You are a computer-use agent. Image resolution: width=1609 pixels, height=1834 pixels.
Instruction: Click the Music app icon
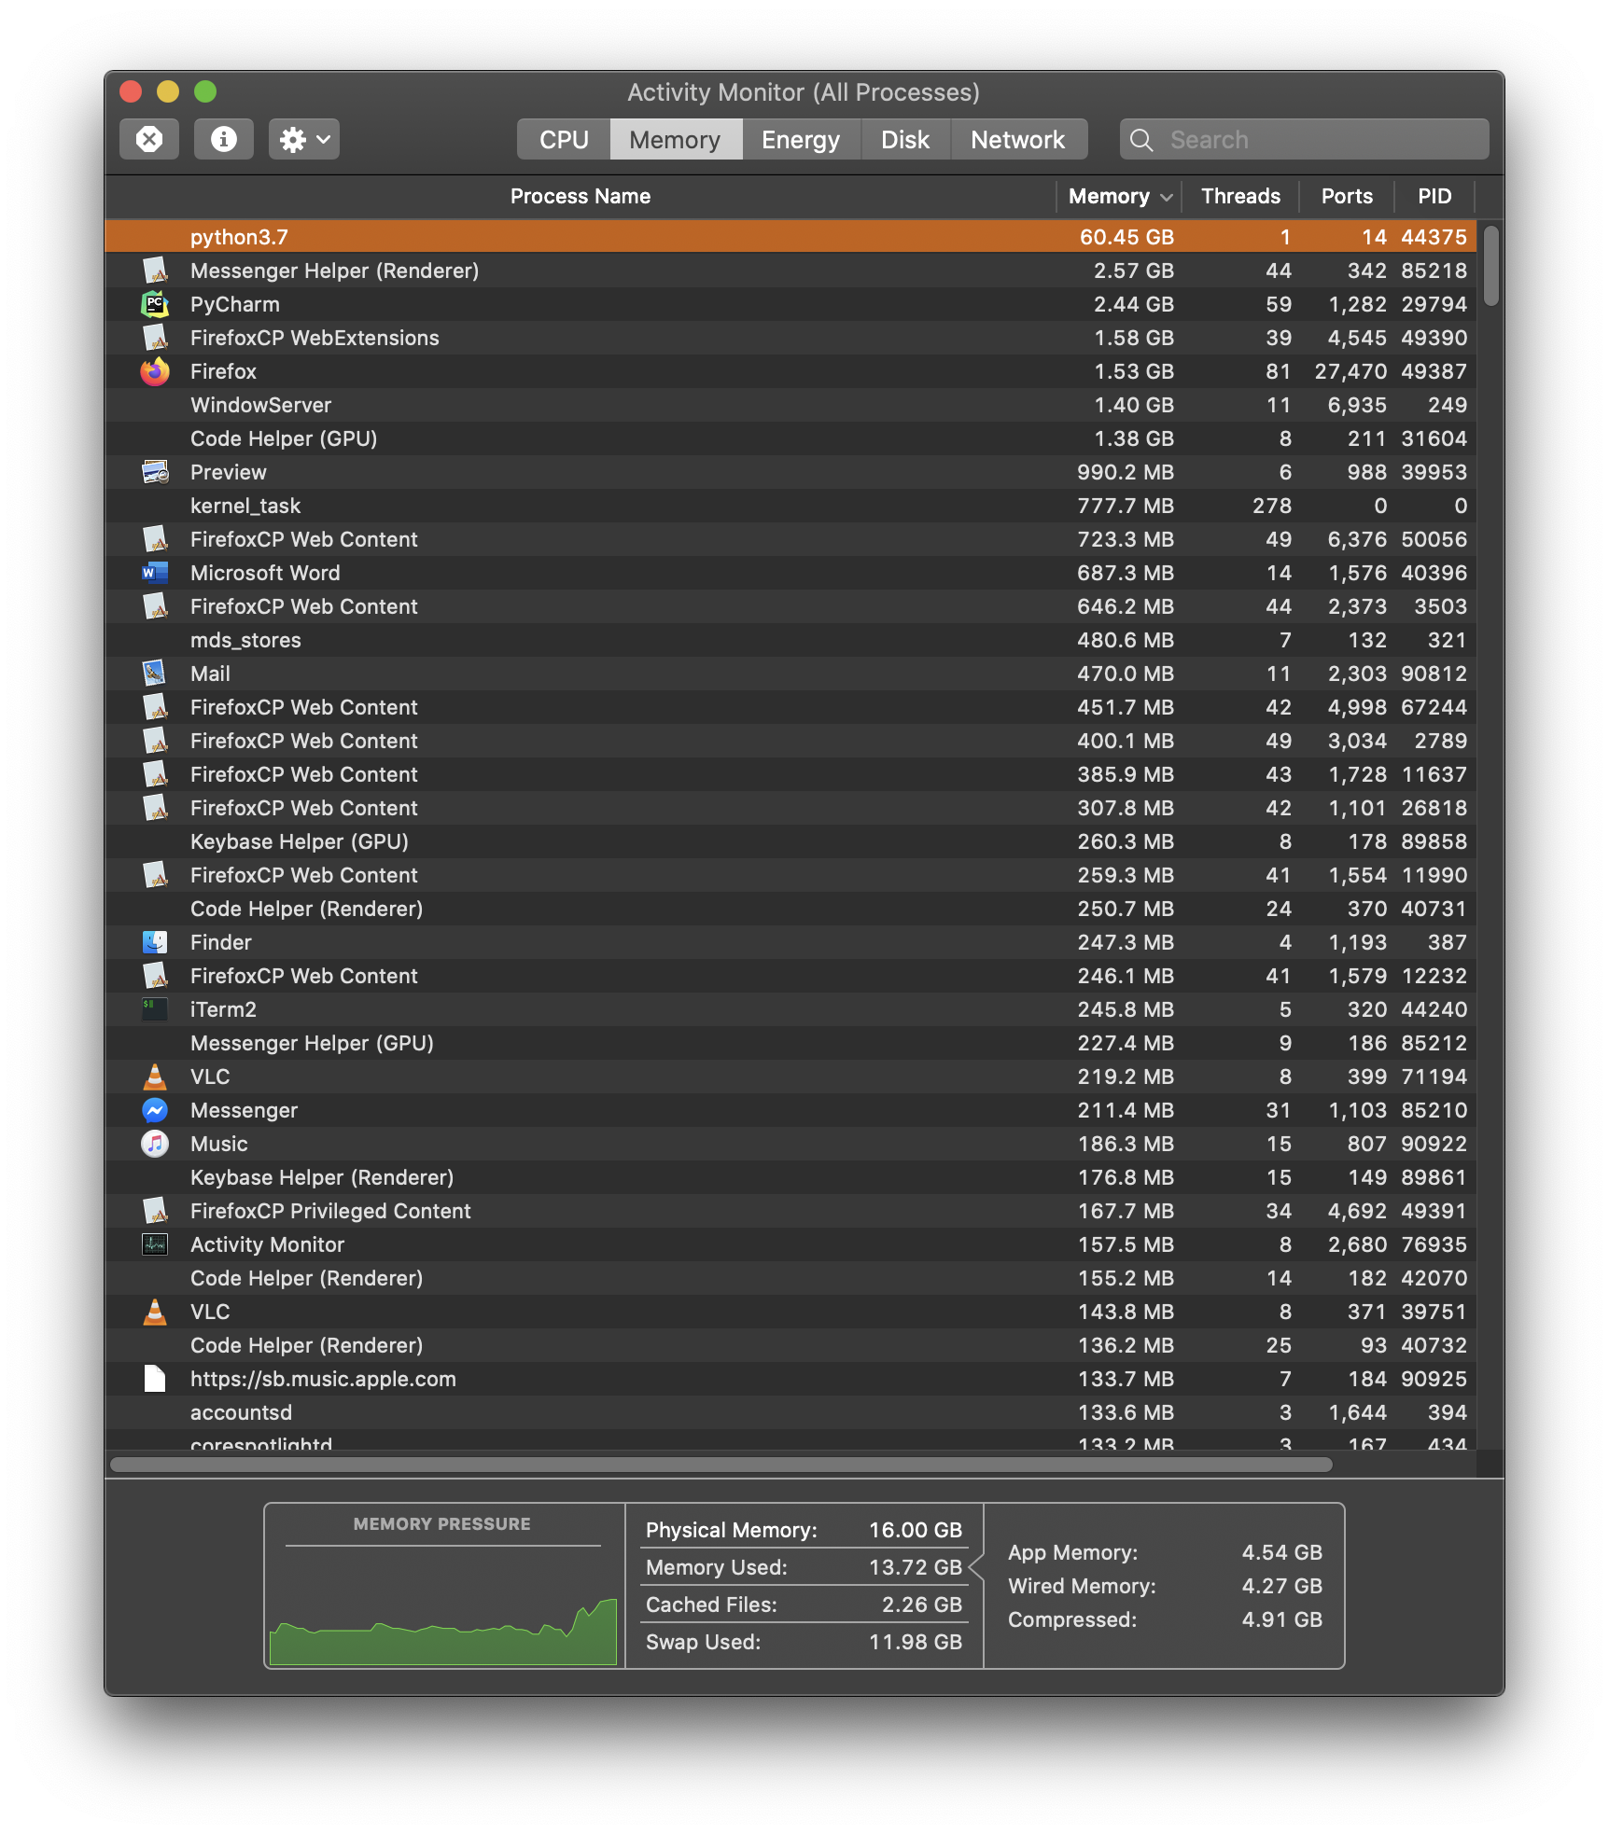(x=154, y=1144)
